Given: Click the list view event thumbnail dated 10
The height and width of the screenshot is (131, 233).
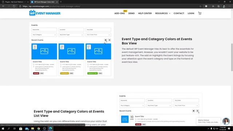Looking at the screenshot, I should [125, 119].
